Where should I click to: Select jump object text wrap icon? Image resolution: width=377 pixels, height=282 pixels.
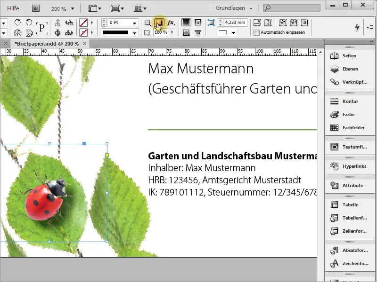click(198, 32)
